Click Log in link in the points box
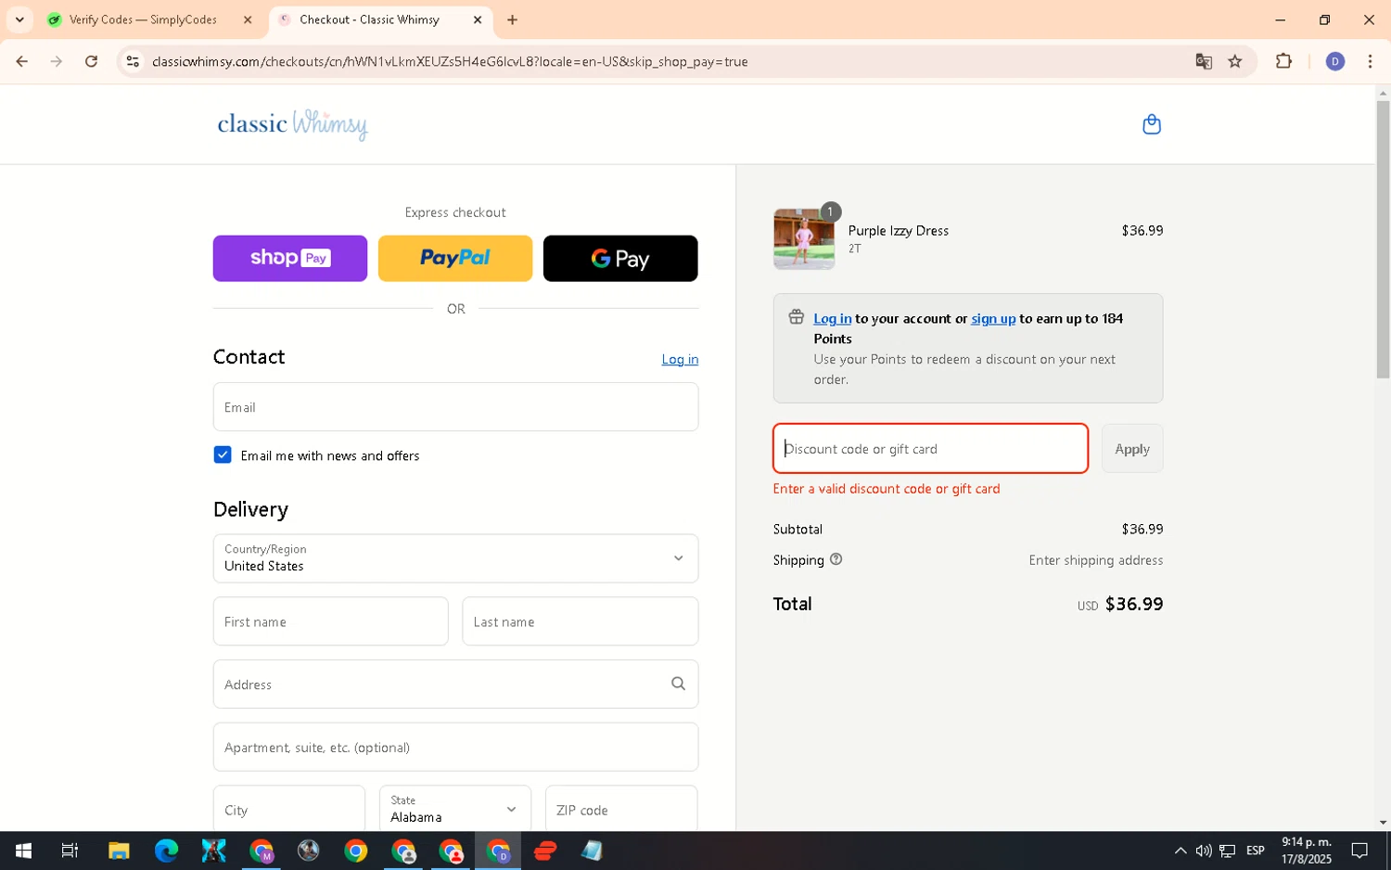The width and height of the screenshot is (1391, 870). (x=832, y=318)
